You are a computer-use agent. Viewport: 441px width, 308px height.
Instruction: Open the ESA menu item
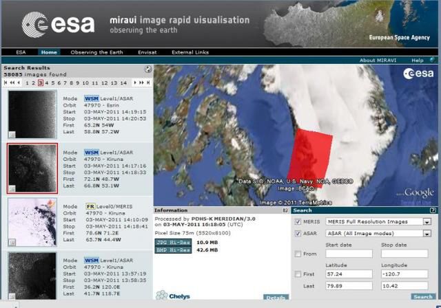tap(21, 52)
